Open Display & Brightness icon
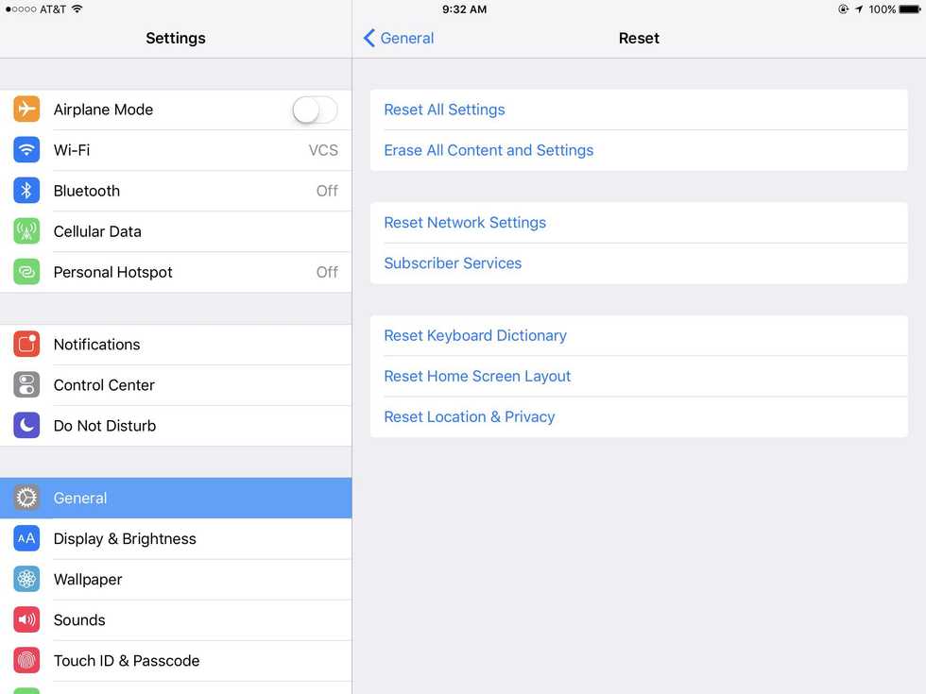This screenshot has width=926, height=694. (26, 539)
